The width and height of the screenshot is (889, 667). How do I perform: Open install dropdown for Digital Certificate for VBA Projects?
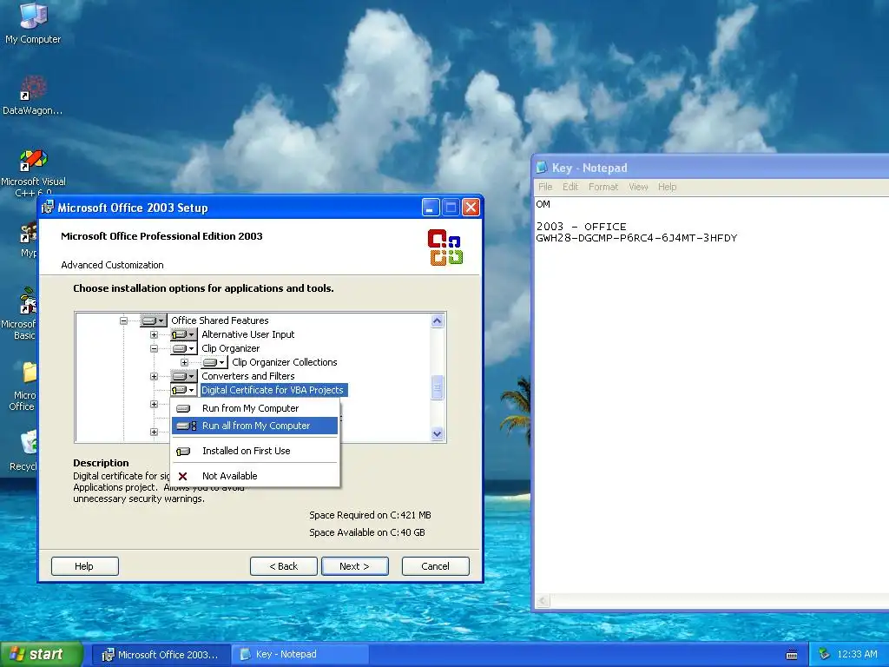coord(184,390)
